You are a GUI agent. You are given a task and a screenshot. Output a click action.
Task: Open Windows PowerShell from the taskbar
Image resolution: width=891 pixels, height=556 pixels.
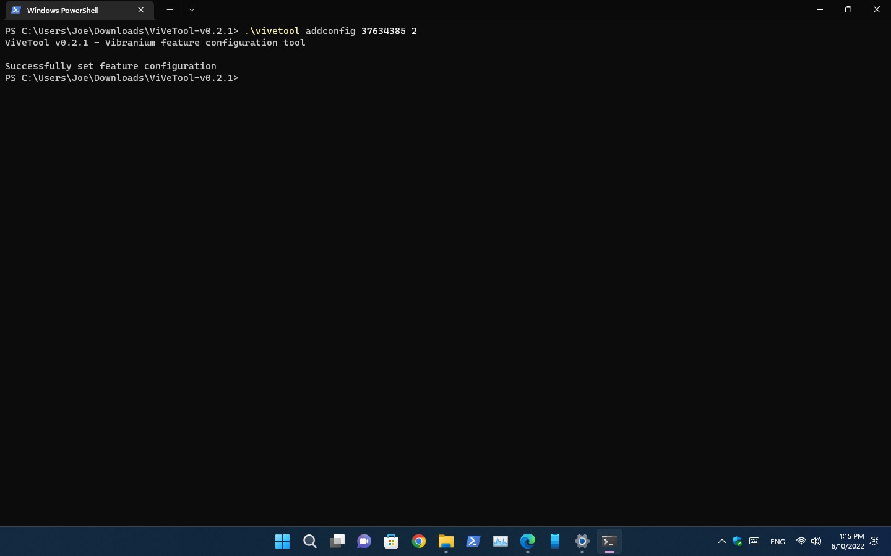[x=473, y=541]
